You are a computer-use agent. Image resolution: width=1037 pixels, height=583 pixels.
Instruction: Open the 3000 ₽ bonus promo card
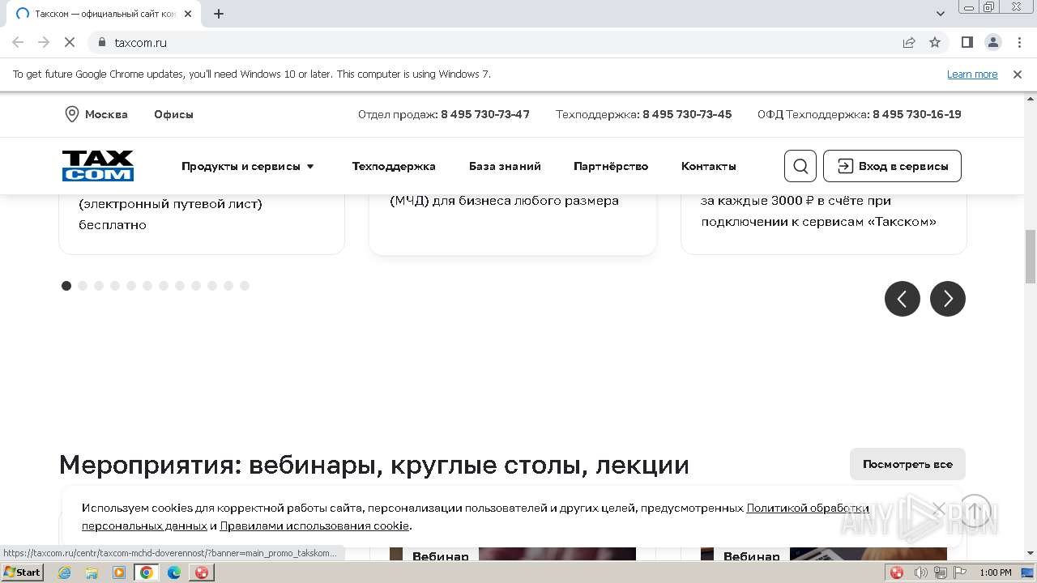pyautogui.click(x=824, y=224)
